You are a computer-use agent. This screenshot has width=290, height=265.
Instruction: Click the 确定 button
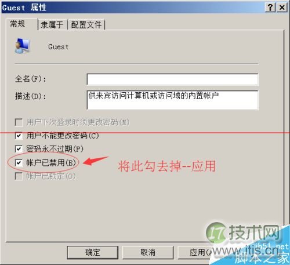(x=93, y=252)
